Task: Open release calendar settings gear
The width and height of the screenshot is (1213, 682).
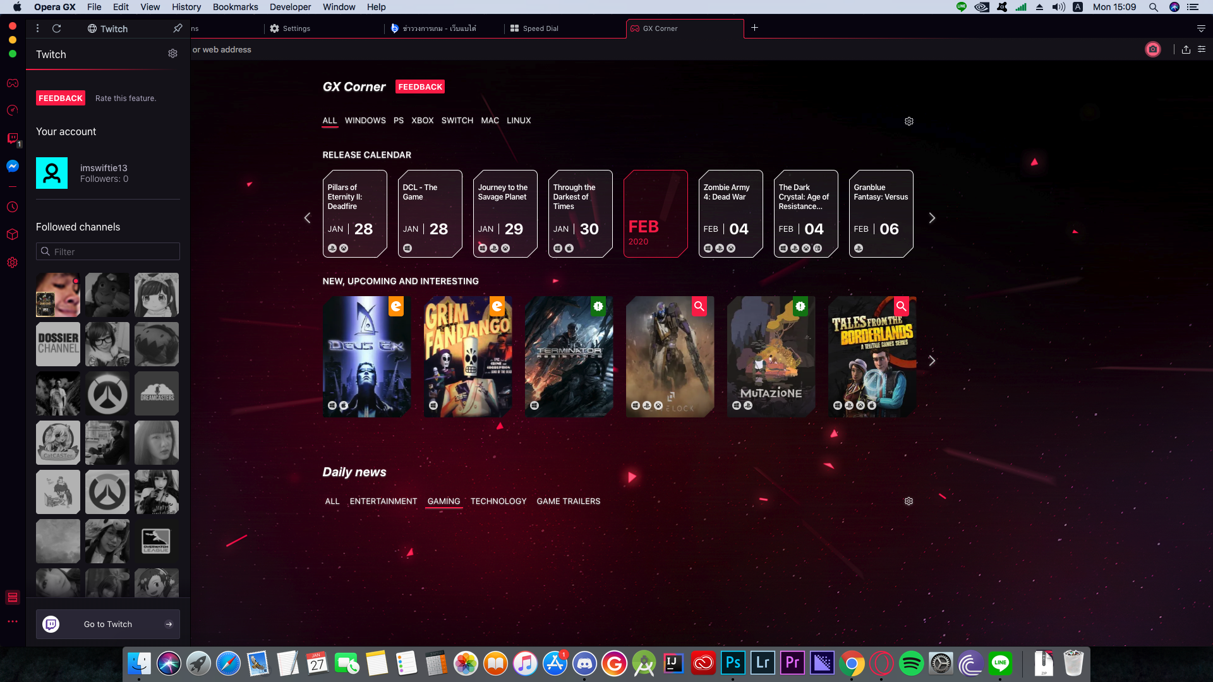Action: [908, 121]
